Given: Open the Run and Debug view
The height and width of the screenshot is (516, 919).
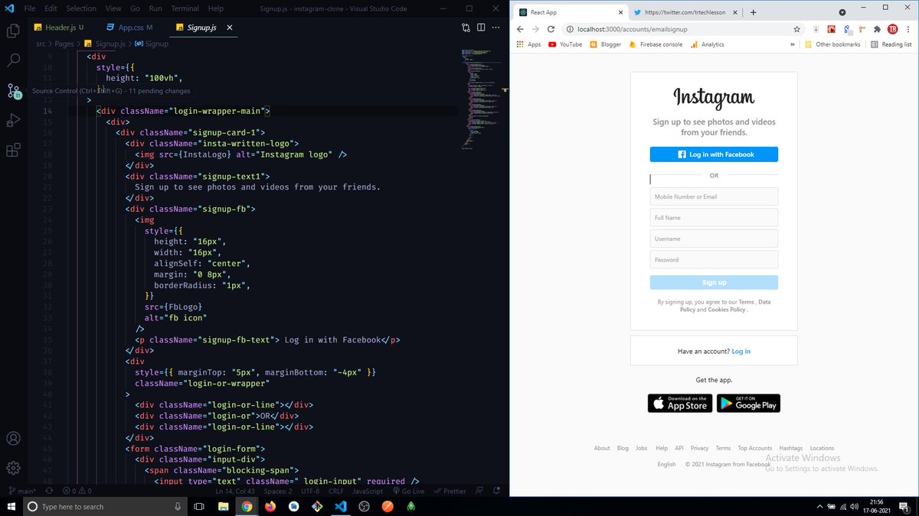Looking at the screenshot, I should pos(13,120).
